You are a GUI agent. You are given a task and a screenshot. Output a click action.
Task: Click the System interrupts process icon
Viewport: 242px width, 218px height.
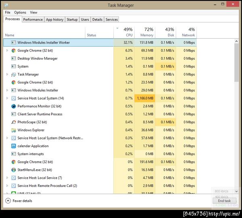[14, 154]
